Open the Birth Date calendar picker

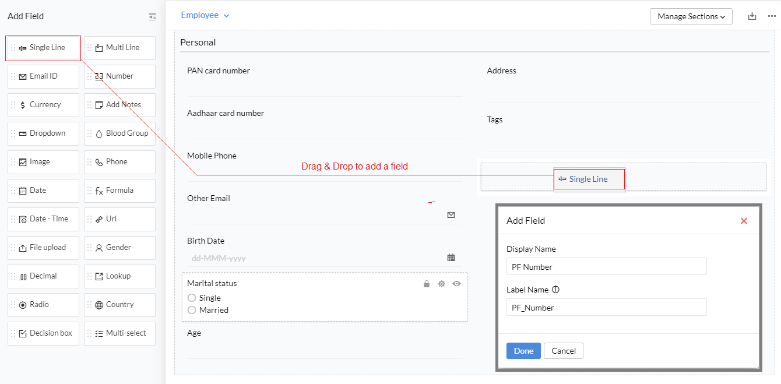[x=451, y=257]
